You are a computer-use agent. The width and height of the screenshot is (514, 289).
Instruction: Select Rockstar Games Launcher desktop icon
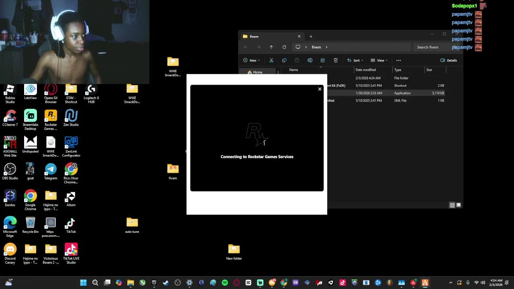tap(51, 120)
